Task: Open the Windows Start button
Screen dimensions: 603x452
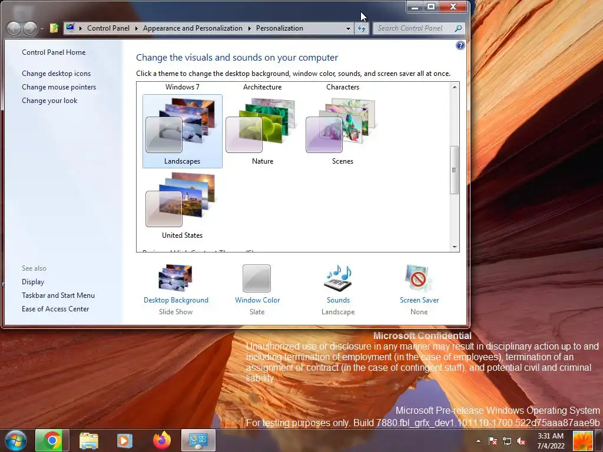Action: (16, 440)
